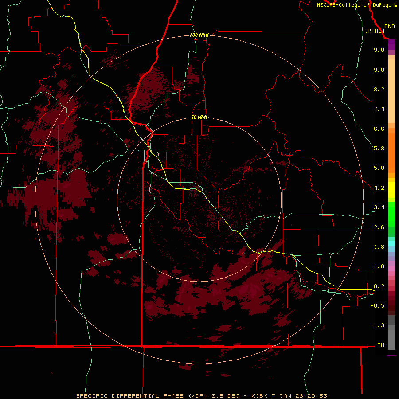Click the 20:53 timestamp text
Viewport: 399px width, 399px height.
point(317,396)
